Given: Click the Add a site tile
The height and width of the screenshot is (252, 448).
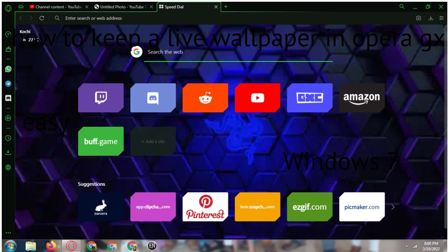Looking at the screenshot, I should [153, 141].
